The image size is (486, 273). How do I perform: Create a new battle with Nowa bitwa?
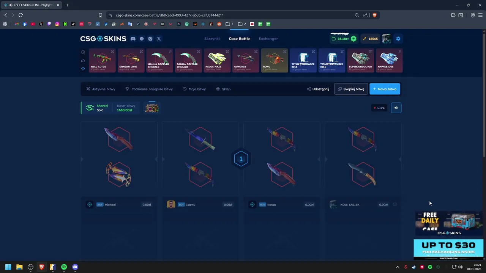[385, 89]
